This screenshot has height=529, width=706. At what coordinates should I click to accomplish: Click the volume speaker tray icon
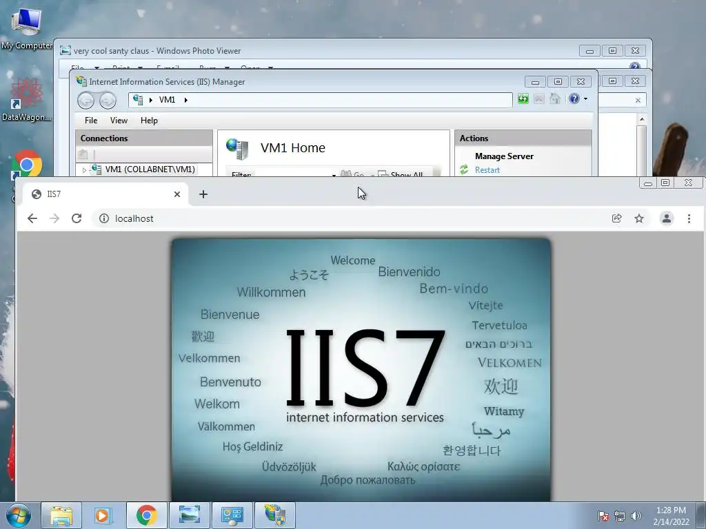[636, 515]
